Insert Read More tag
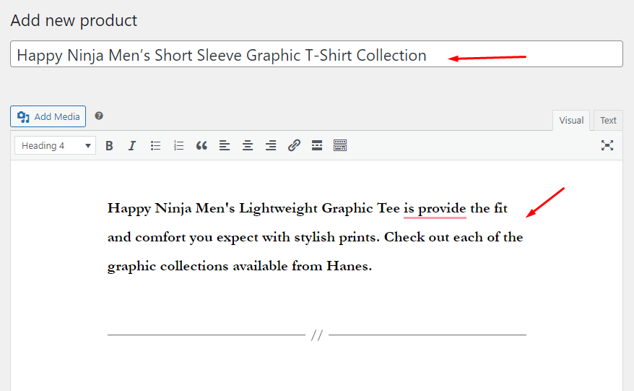This screenshot has height=391, width=634. click(317, 146)
